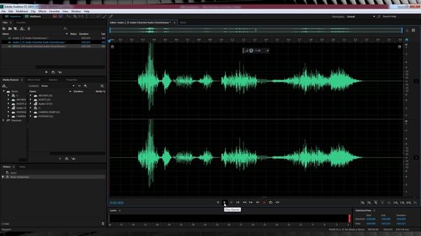Click the Play transport button
The height and width of the screenshot is (236, 421).
point(225,203)
